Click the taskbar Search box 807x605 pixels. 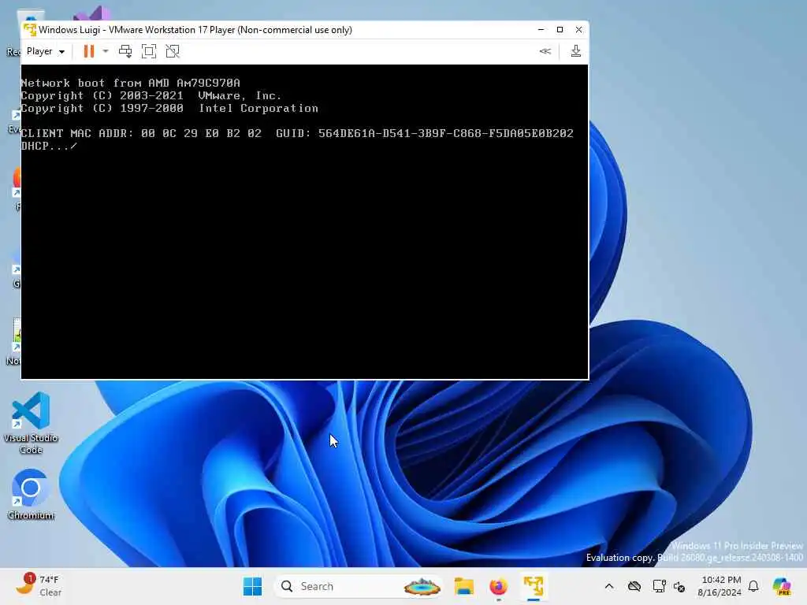point(359,586)
